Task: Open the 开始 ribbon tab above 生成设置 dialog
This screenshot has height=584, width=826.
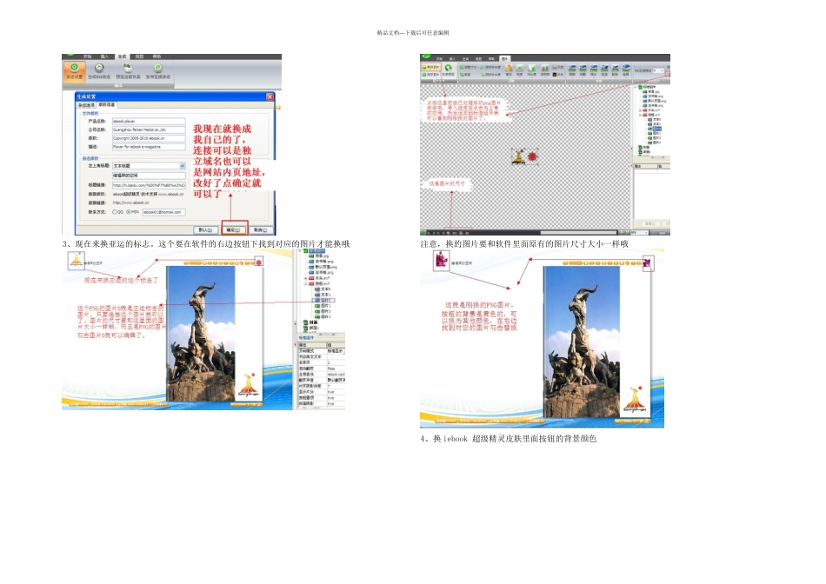Action: (88, 56)
